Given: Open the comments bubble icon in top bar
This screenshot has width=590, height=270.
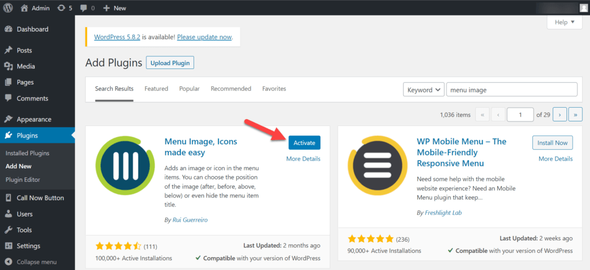Looking at the screenshot, I should tap(84, 8).
